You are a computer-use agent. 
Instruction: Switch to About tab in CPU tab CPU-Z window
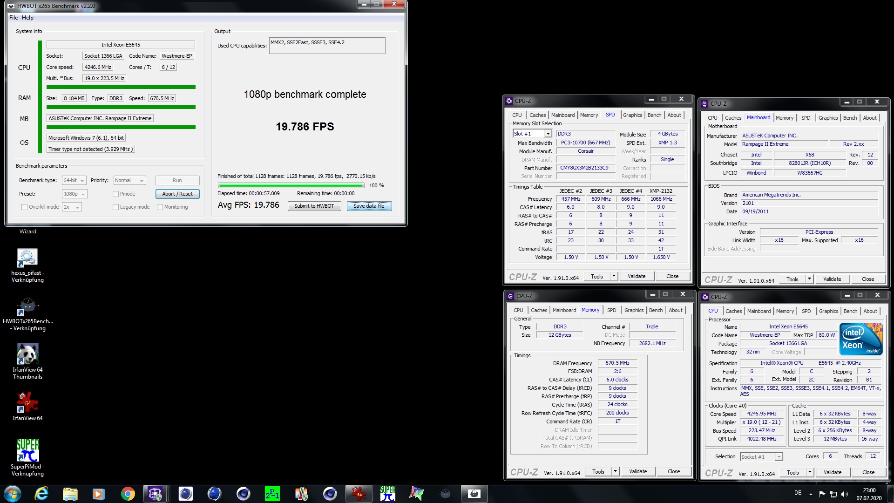click(x=870, y=311)
